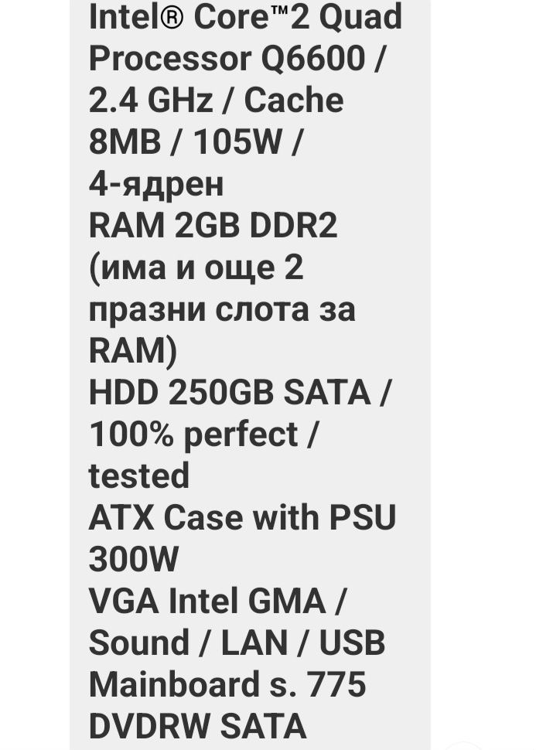Click the "300W" power rating
Viewport: 536px width, 750px height.
pos(134,559)
